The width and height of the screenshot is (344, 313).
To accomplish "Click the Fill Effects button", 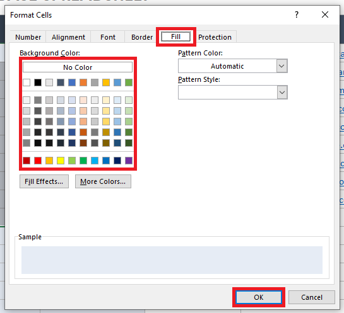I will pos(44,181).
